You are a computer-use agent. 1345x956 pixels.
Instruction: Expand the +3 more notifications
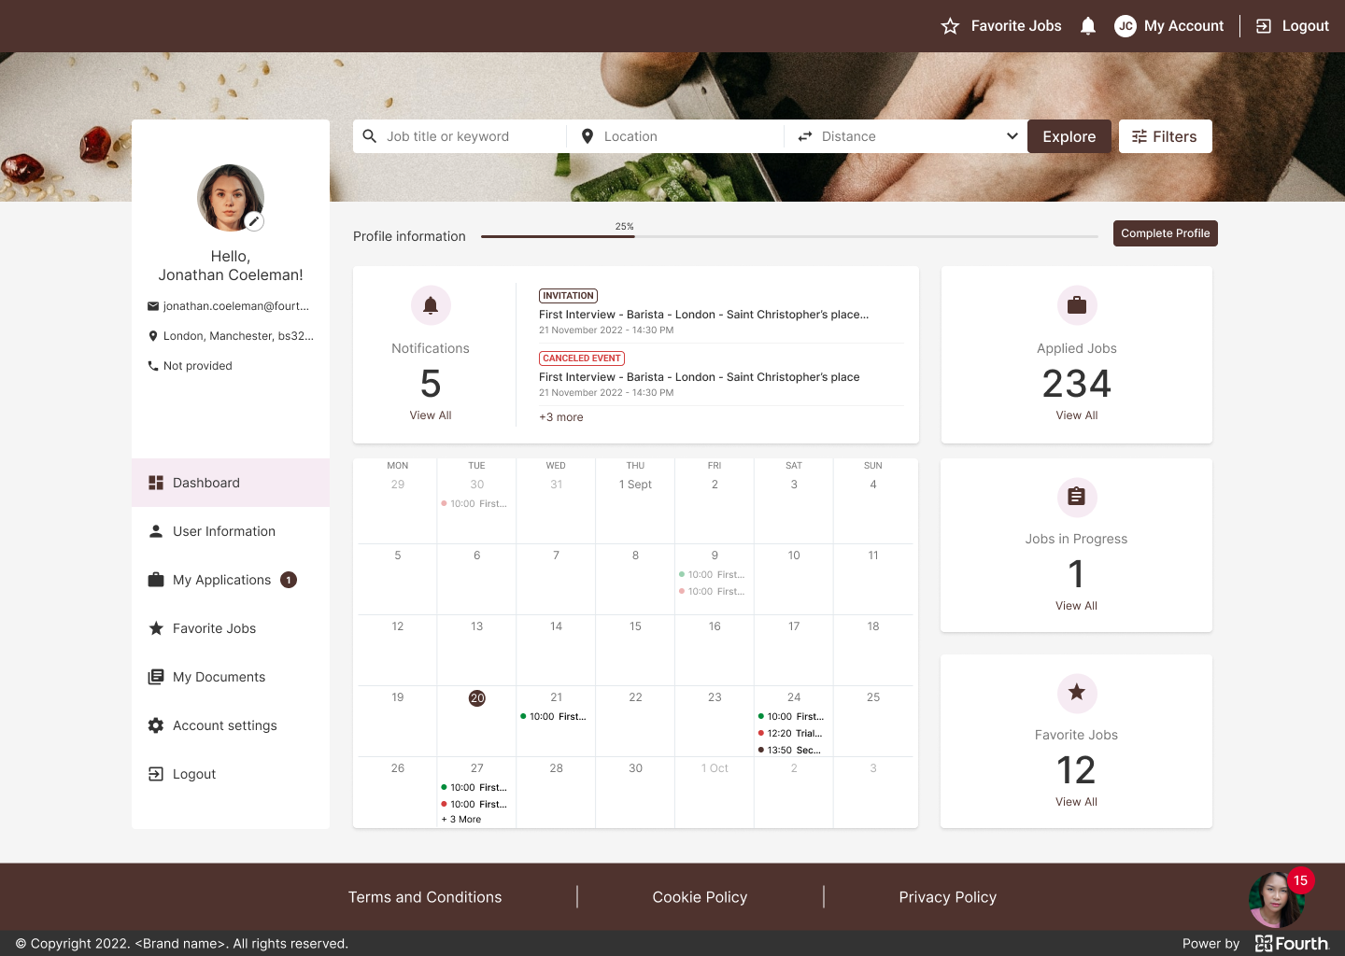560,417
